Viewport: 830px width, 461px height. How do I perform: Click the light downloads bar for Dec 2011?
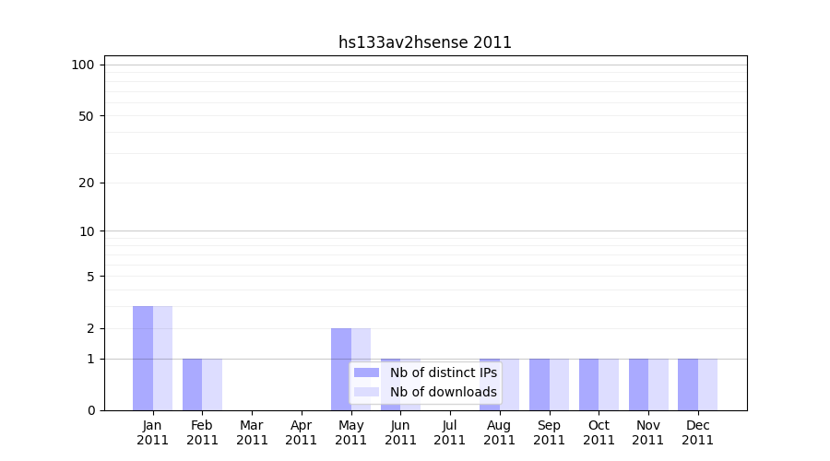[707, 384]
